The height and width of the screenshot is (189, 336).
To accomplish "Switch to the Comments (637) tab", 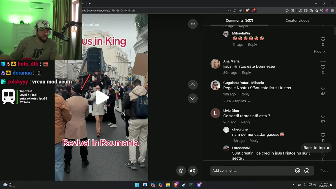I will (x=239, y=20).
